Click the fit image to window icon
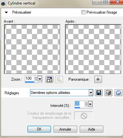123x138 pixels. coord(49,79)
